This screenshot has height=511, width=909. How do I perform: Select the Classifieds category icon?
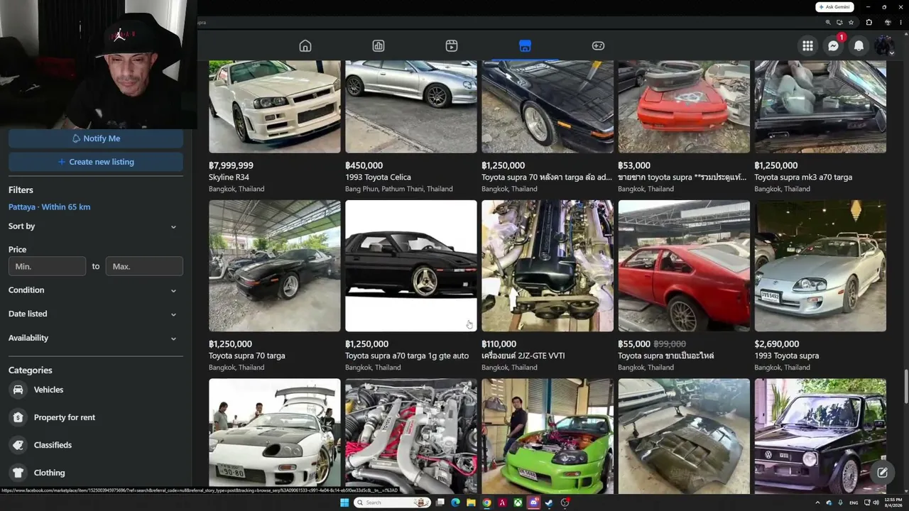(x=18, y=445)
